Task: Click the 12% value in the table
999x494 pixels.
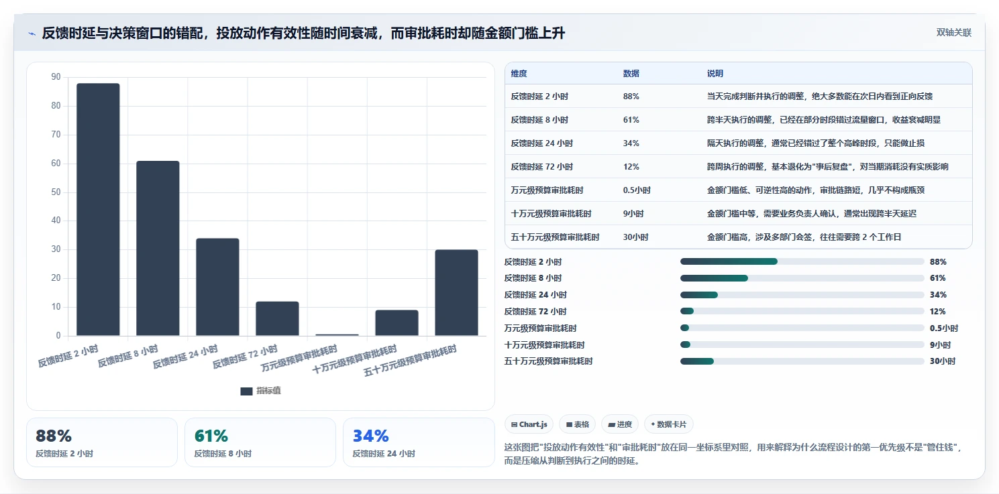Action: click(631, 167)
